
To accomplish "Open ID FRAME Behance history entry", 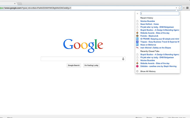I will coord(160,39).
